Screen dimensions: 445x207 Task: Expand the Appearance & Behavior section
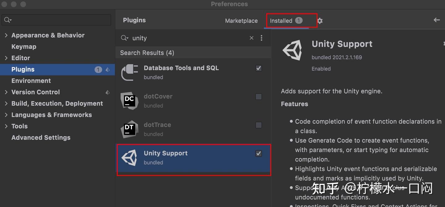(x=6, y=35)
